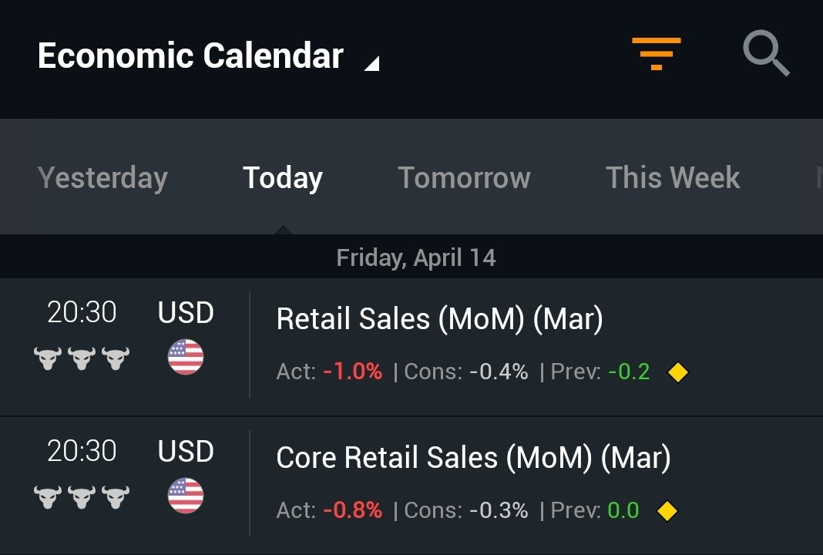Switch to the Yesterday tab
This screenshot has width=823, height=555.
[x=102, y=178]
